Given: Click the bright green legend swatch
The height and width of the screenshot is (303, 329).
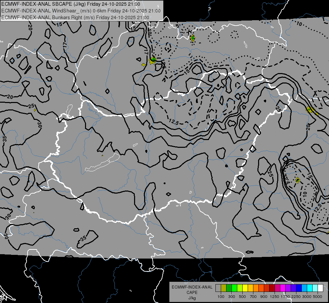Looking at the screenshot, I should pos(234,288).
